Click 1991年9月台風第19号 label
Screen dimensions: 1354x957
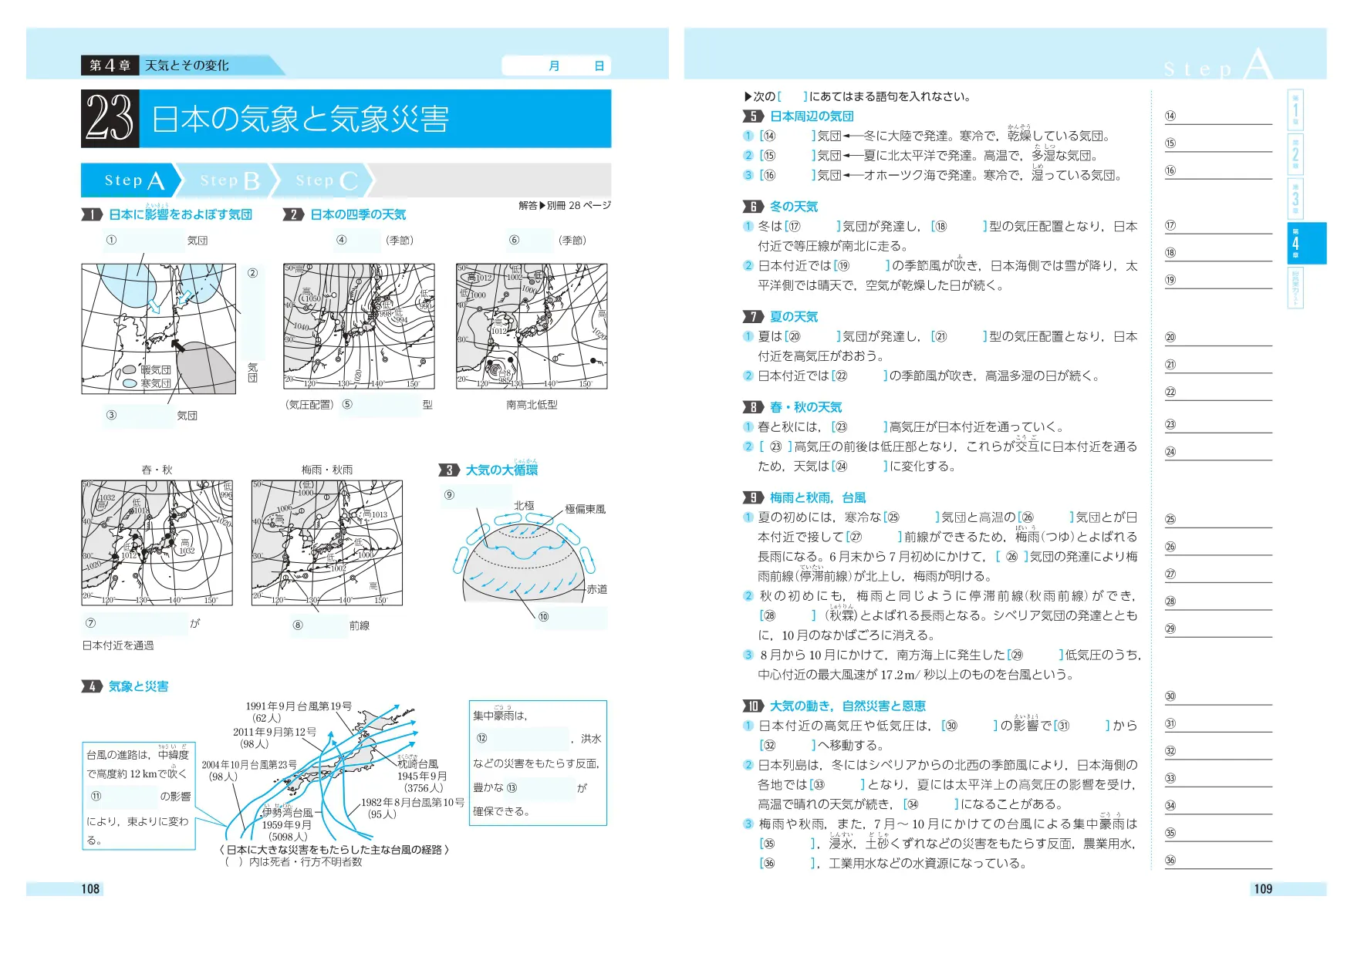point(299,706)
